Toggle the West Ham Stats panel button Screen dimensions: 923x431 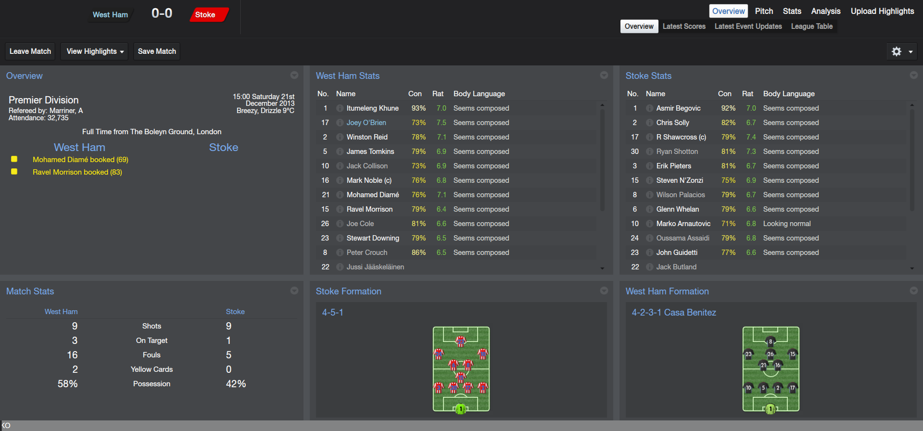point(604,75)
